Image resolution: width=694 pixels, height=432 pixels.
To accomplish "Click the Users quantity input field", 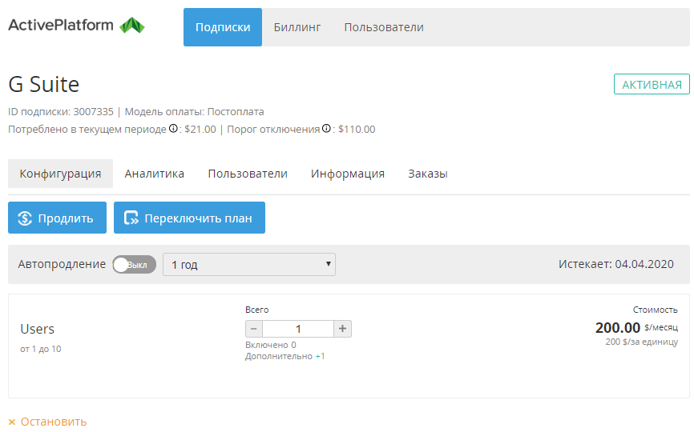I will click(298, 329).
